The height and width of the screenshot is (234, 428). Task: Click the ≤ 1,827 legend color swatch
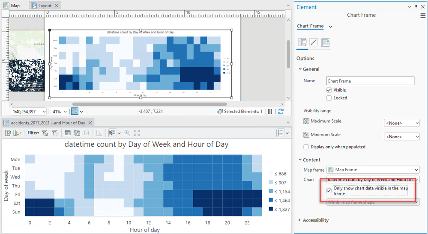coord(271,209)
